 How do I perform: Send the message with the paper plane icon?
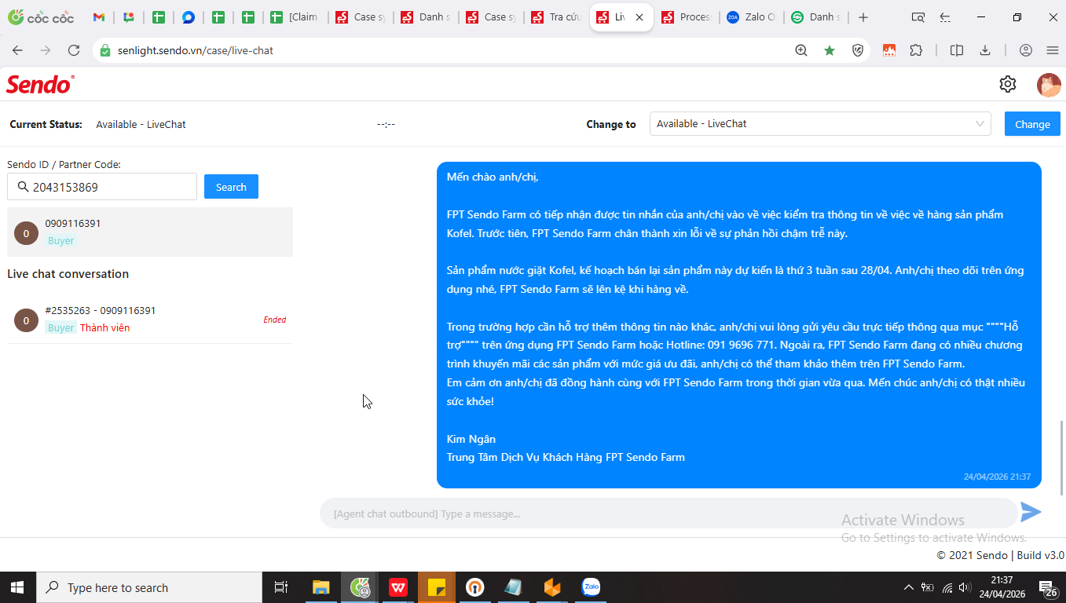[x=1031, y=513]
